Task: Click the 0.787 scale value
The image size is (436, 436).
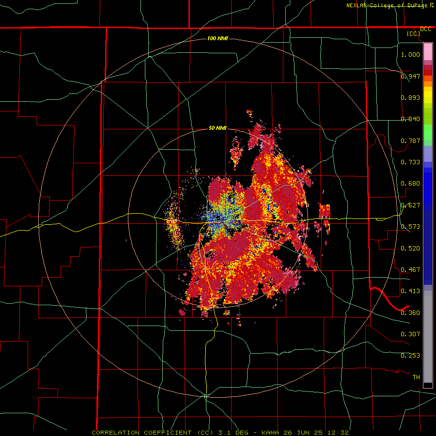Action: pyautogui.click(x=410, y=140)
